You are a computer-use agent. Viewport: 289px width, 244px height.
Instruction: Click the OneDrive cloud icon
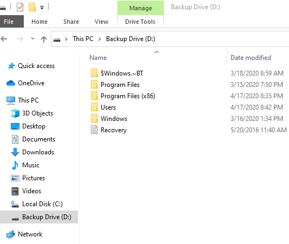[x=11, y=83]
